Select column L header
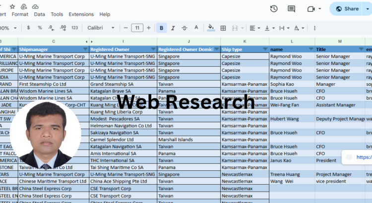The height and width of the screenshot is (203, 372). tap(292, 42)
